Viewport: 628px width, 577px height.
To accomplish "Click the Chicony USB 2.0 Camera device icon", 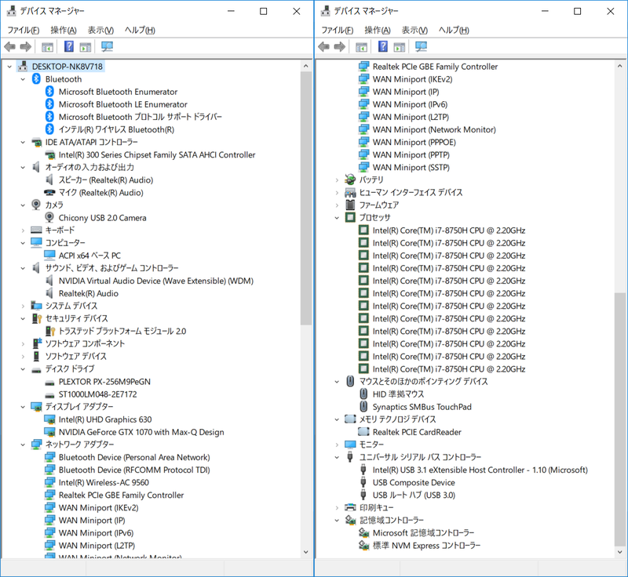I will click(49, 217).
